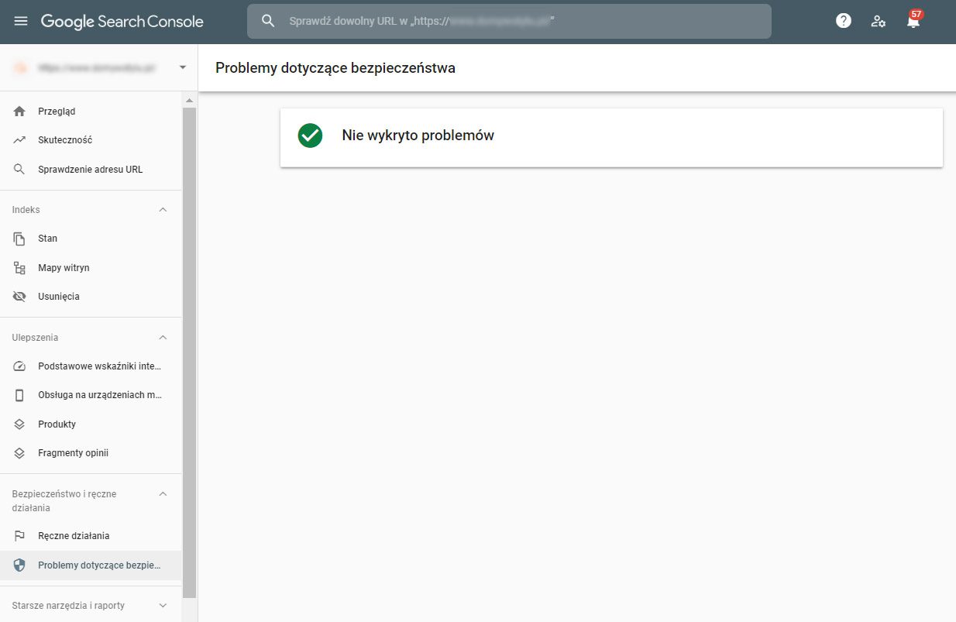956x622 pixels.
Task: Open user and permission settings icon
Action: coord(879,21)
